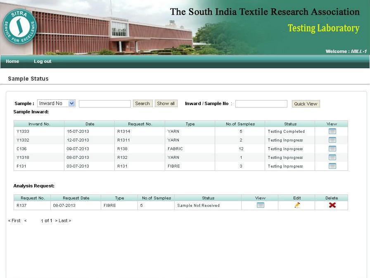Click Sample Not Received status

point(199,206)
